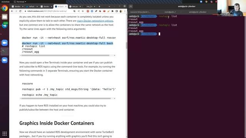
Task: Launch Telegram from the dock
Action: [x=5, y=26]
